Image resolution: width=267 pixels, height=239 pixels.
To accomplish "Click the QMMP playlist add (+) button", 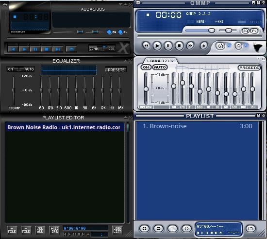I will pos(144,228).
